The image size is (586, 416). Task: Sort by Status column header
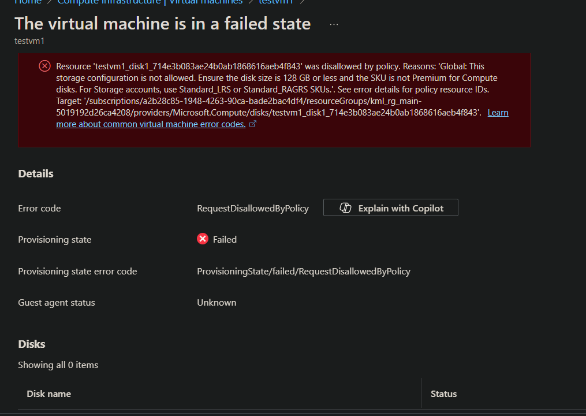pyautogui.click(x=443, y=393)
